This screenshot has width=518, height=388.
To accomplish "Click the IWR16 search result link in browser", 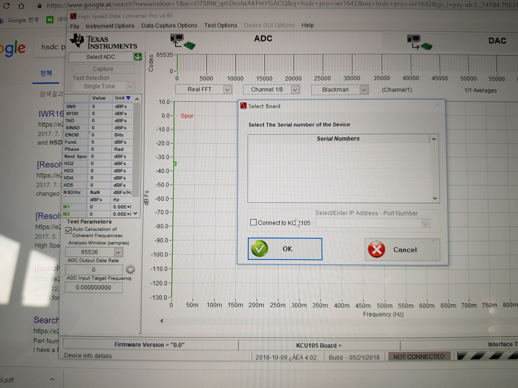I will coord(51,114).
